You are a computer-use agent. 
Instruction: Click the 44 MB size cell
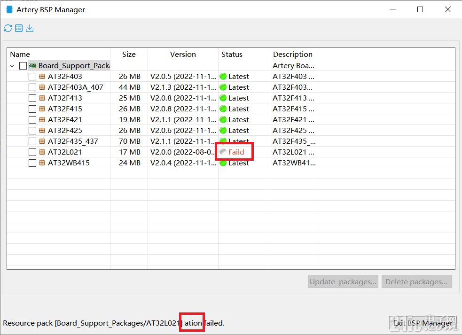point(130,87)
